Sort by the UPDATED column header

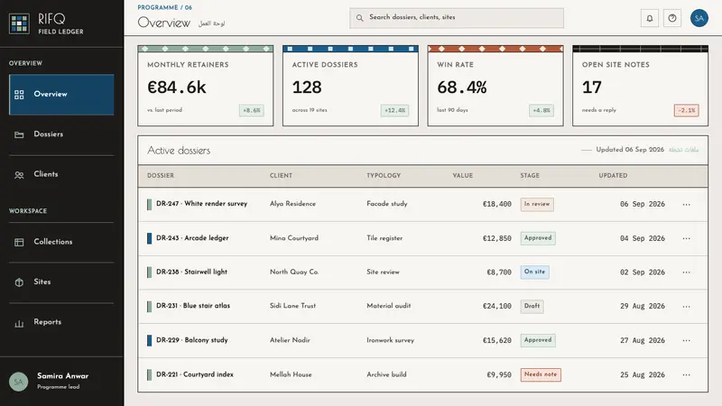tap(613, 176)
